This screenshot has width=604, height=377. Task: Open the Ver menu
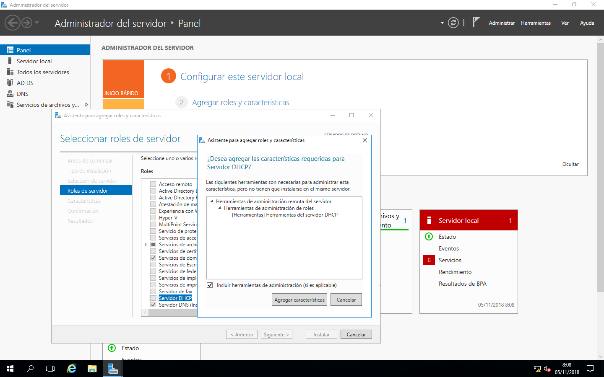point(565,23)
